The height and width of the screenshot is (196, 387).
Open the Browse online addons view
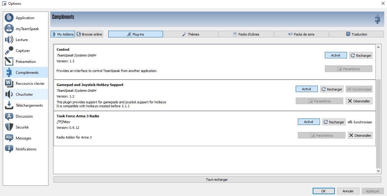tap(89, 34)
